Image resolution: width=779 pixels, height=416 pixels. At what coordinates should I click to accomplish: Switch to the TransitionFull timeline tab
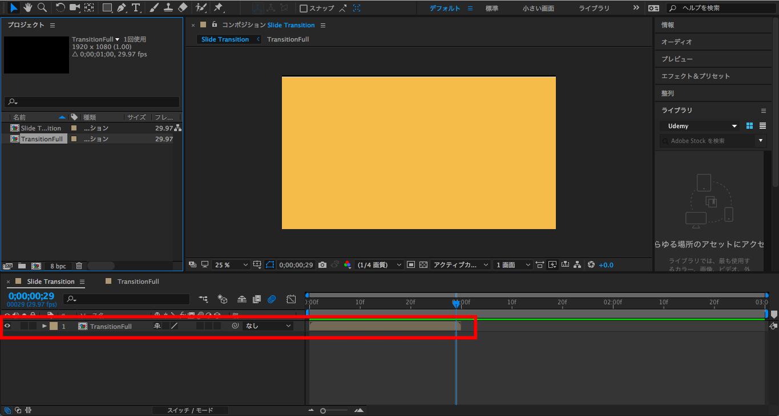(138, 282)
